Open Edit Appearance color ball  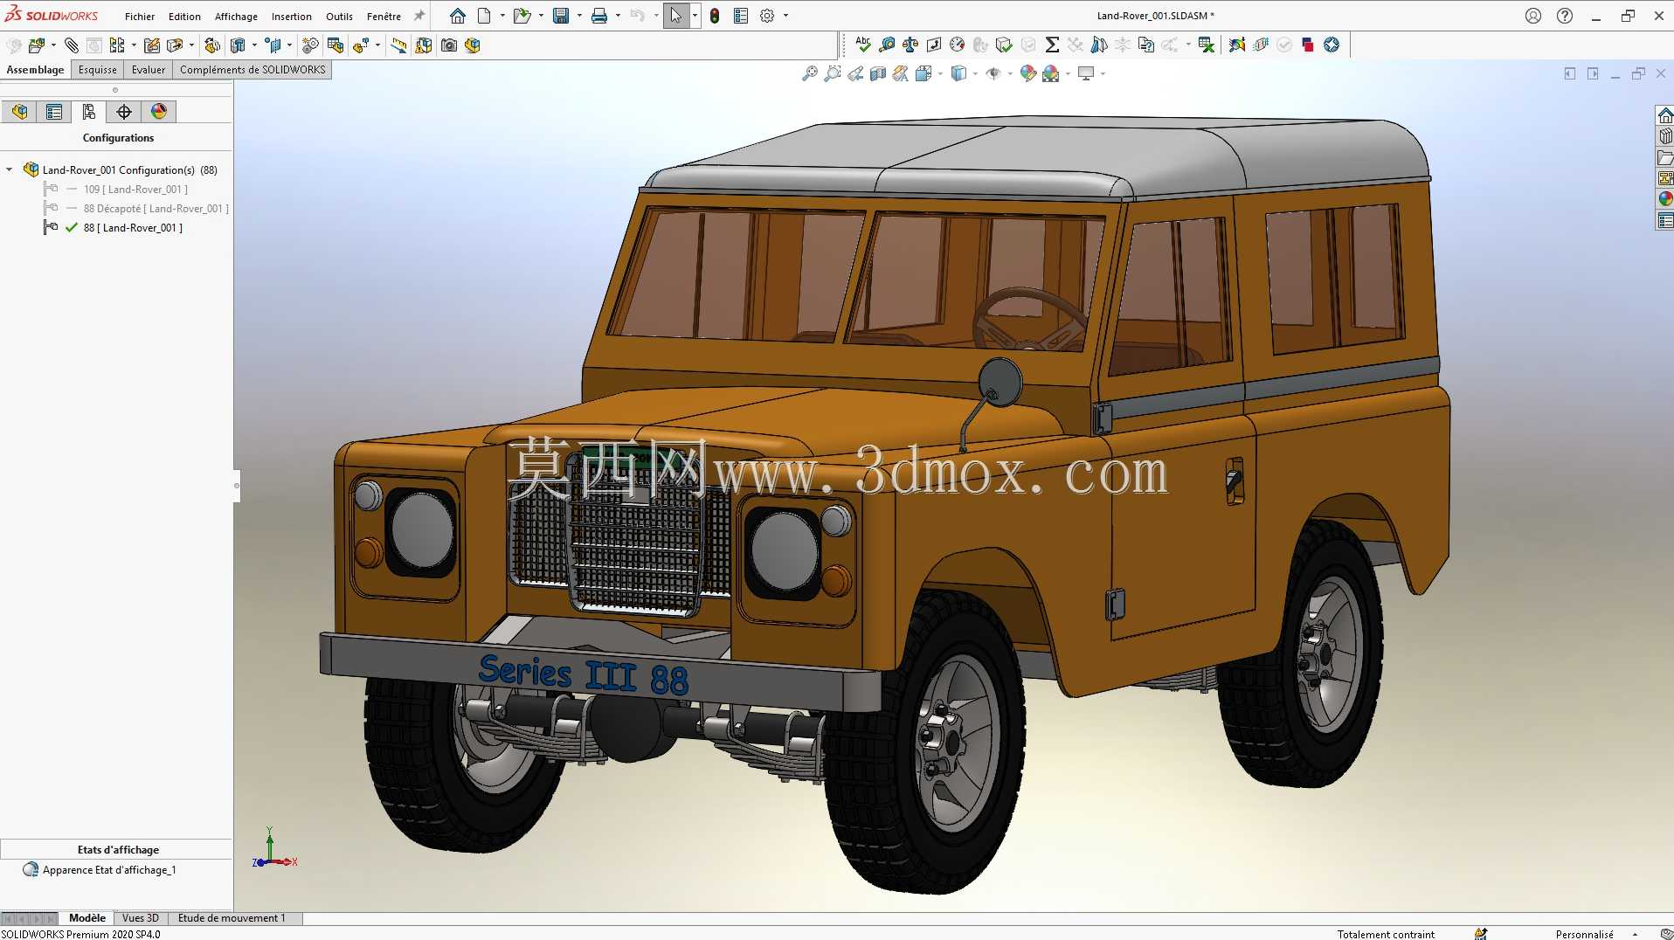pos(1027,73)
